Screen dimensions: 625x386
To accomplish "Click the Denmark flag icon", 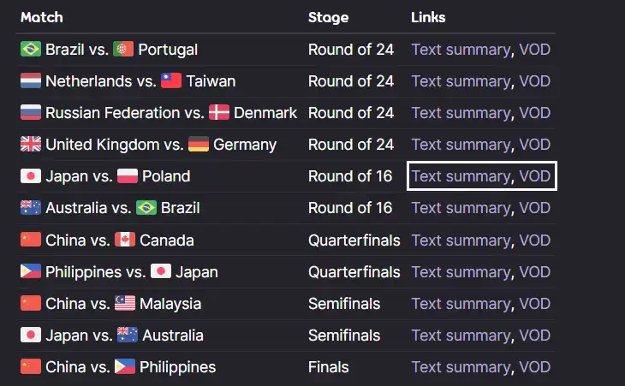I will click(x=219, y=113).
